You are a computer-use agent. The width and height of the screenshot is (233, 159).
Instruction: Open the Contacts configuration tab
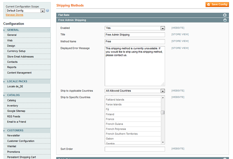[x=27, y=62]
